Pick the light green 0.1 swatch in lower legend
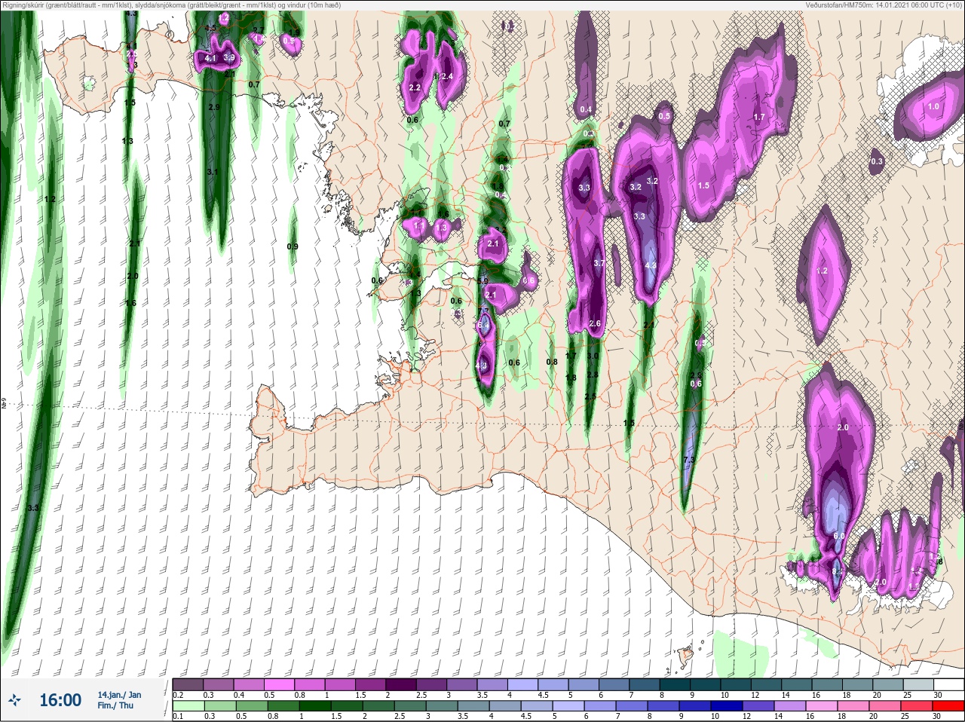 (188, 705)
